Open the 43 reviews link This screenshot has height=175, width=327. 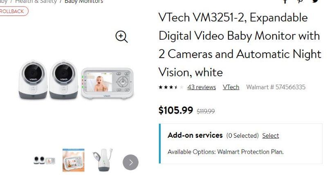tap(202, 87)
